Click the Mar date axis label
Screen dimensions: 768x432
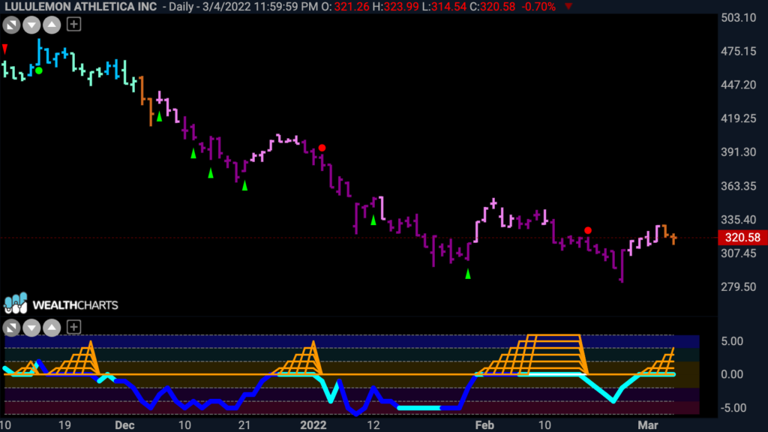tap(648, 425)
